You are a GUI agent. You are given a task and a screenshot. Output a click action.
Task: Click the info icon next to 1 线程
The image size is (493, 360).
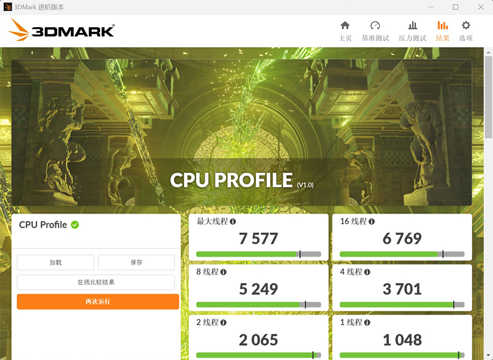[367, 322]
